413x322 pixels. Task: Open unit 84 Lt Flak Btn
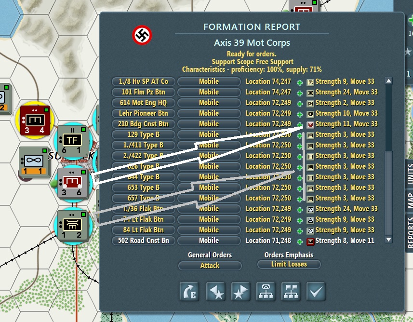coord(143,230)
